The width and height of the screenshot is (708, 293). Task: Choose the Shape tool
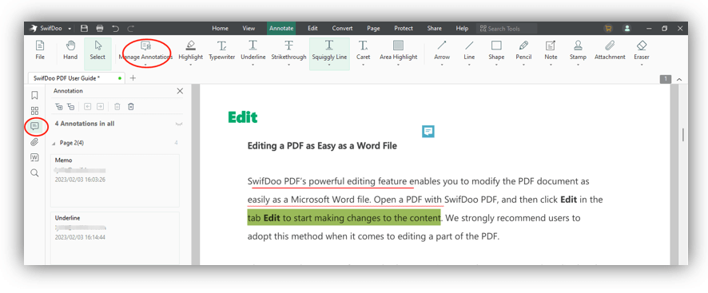(496, 50)
